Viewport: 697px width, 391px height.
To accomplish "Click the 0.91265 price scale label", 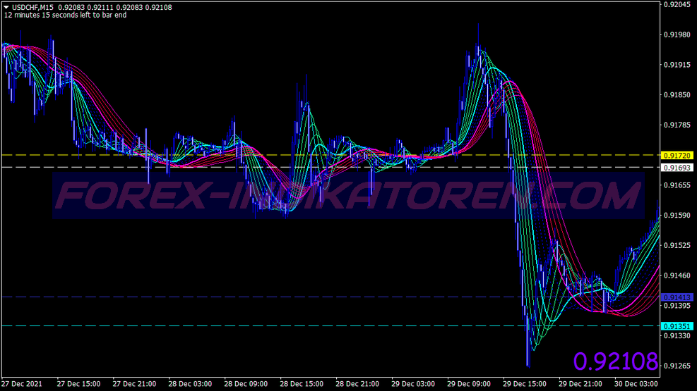I will click(677, 366).
